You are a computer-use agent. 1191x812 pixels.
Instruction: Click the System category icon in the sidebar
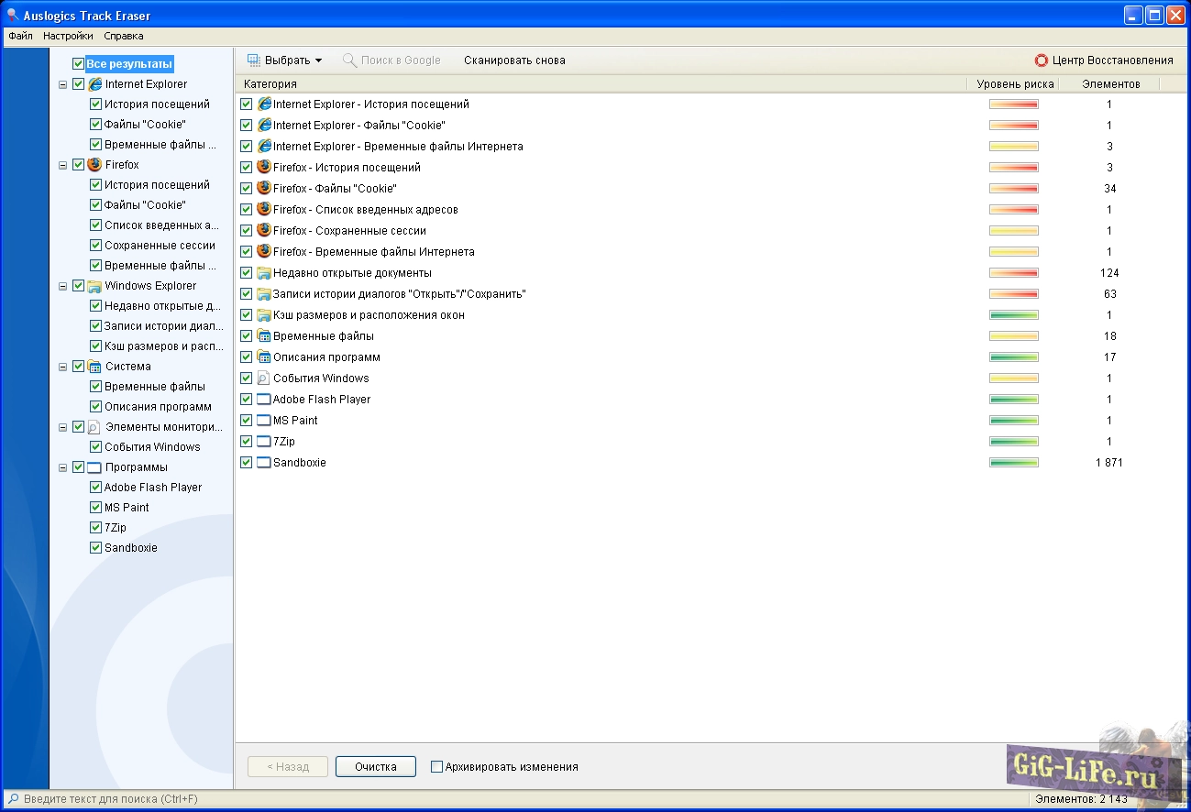tap(94, 367)
